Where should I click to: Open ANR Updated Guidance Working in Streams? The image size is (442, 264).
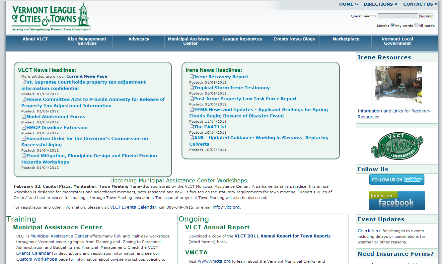tap(259, 141)
